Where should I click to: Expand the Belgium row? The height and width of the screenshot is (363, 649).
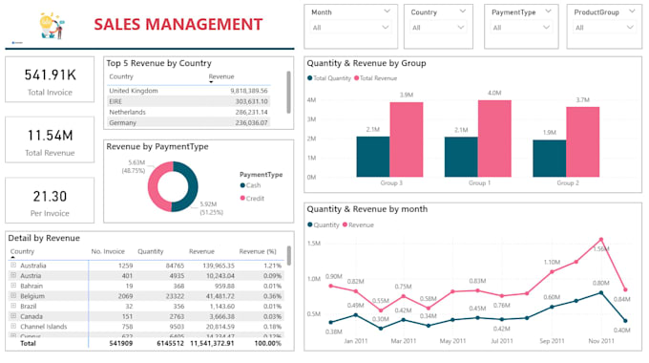13,295
